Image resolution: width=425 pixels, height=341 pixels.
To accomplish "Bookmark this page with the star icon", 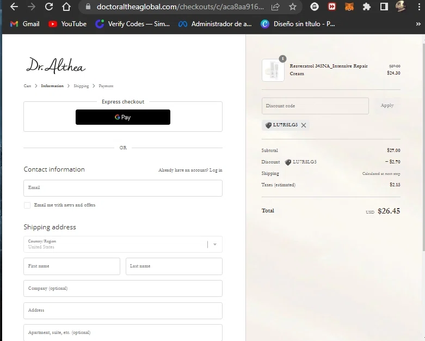I will coord(292,7).
